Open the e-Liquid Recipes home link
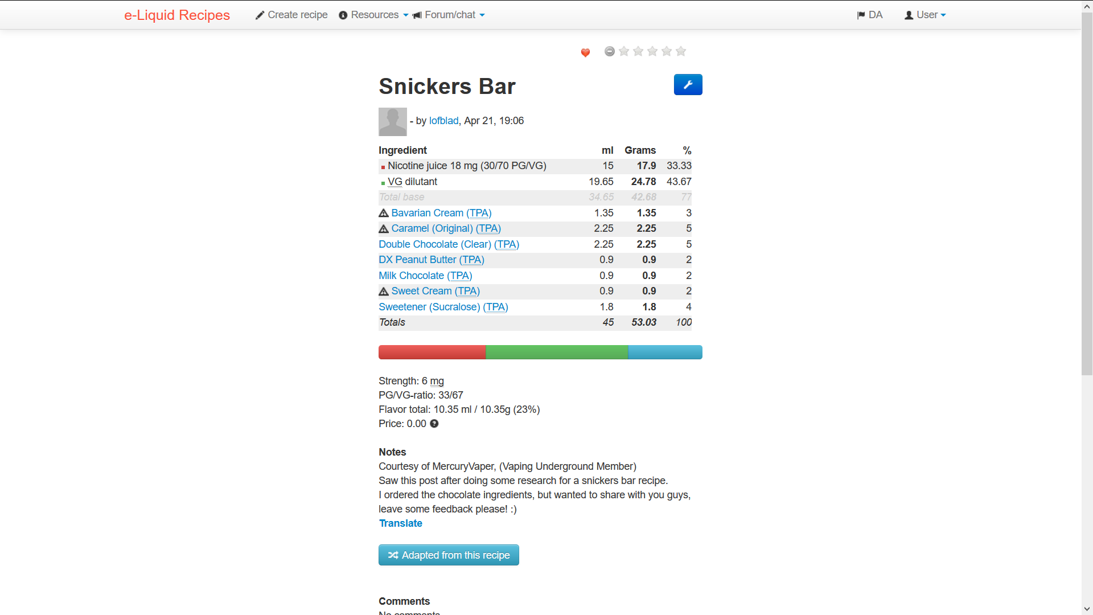 177,15
